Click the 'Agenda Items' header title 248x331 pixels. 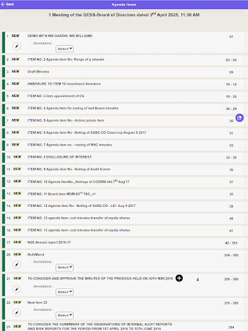pyautogui.click(x=124, y=5)
